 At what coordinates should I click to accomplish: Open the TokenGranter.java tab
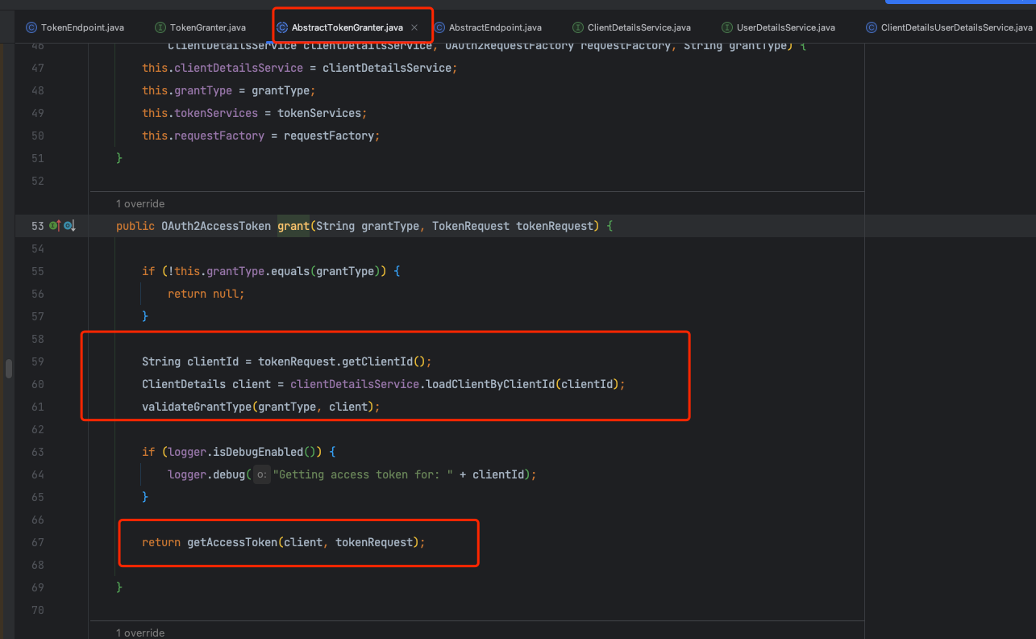(207, 27)
